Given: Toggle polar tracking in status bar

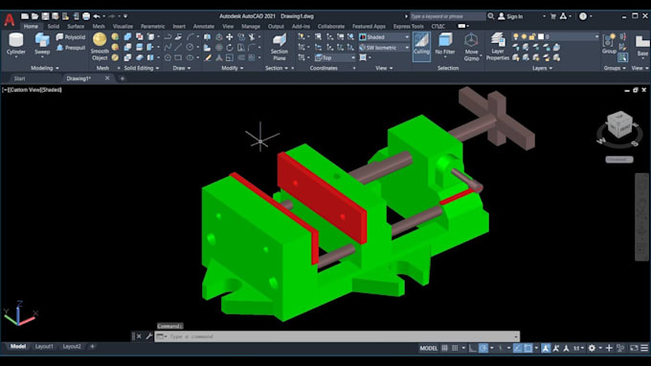Looking at the screenshot, I should pyautogui.click(x=483, y=348).
